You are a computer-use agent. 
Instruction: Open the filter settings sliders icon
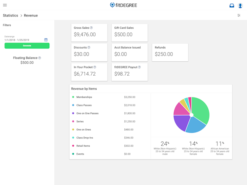point(239,15)
